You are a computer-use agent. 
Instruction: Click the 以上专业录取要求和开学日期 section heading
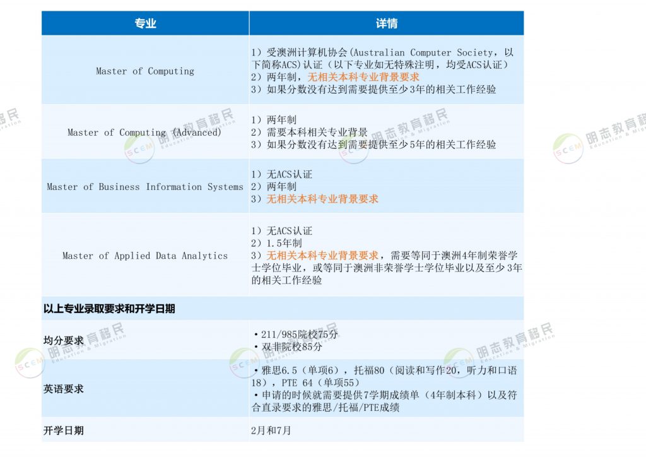(109, 309)
